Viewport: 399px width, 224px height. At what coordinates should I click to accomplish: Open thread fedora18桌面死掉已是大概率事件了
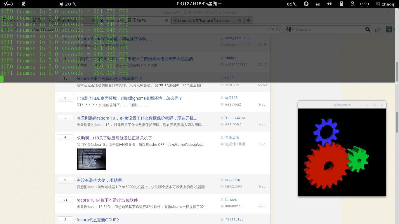(x=110, y=78)
